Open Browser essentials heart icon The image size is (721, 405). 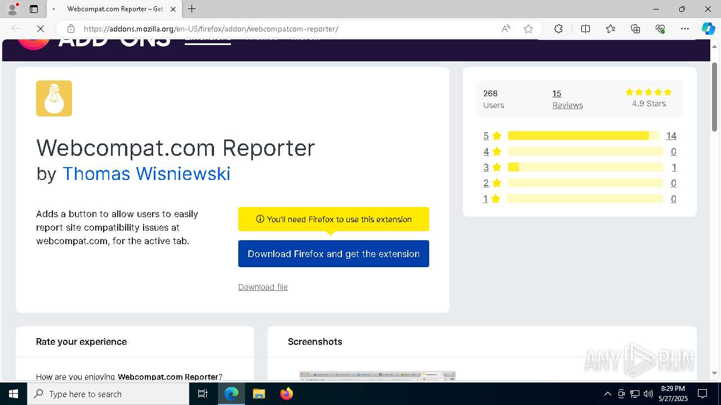[660, 29]
